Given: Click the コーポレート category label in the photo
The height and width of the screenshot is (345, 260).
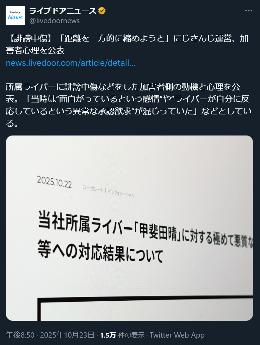Looking at the screenshot, I should click(93, 189).
